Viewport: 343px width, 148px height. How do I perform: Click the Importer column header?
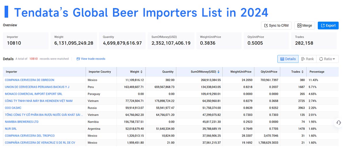point(44,72)
